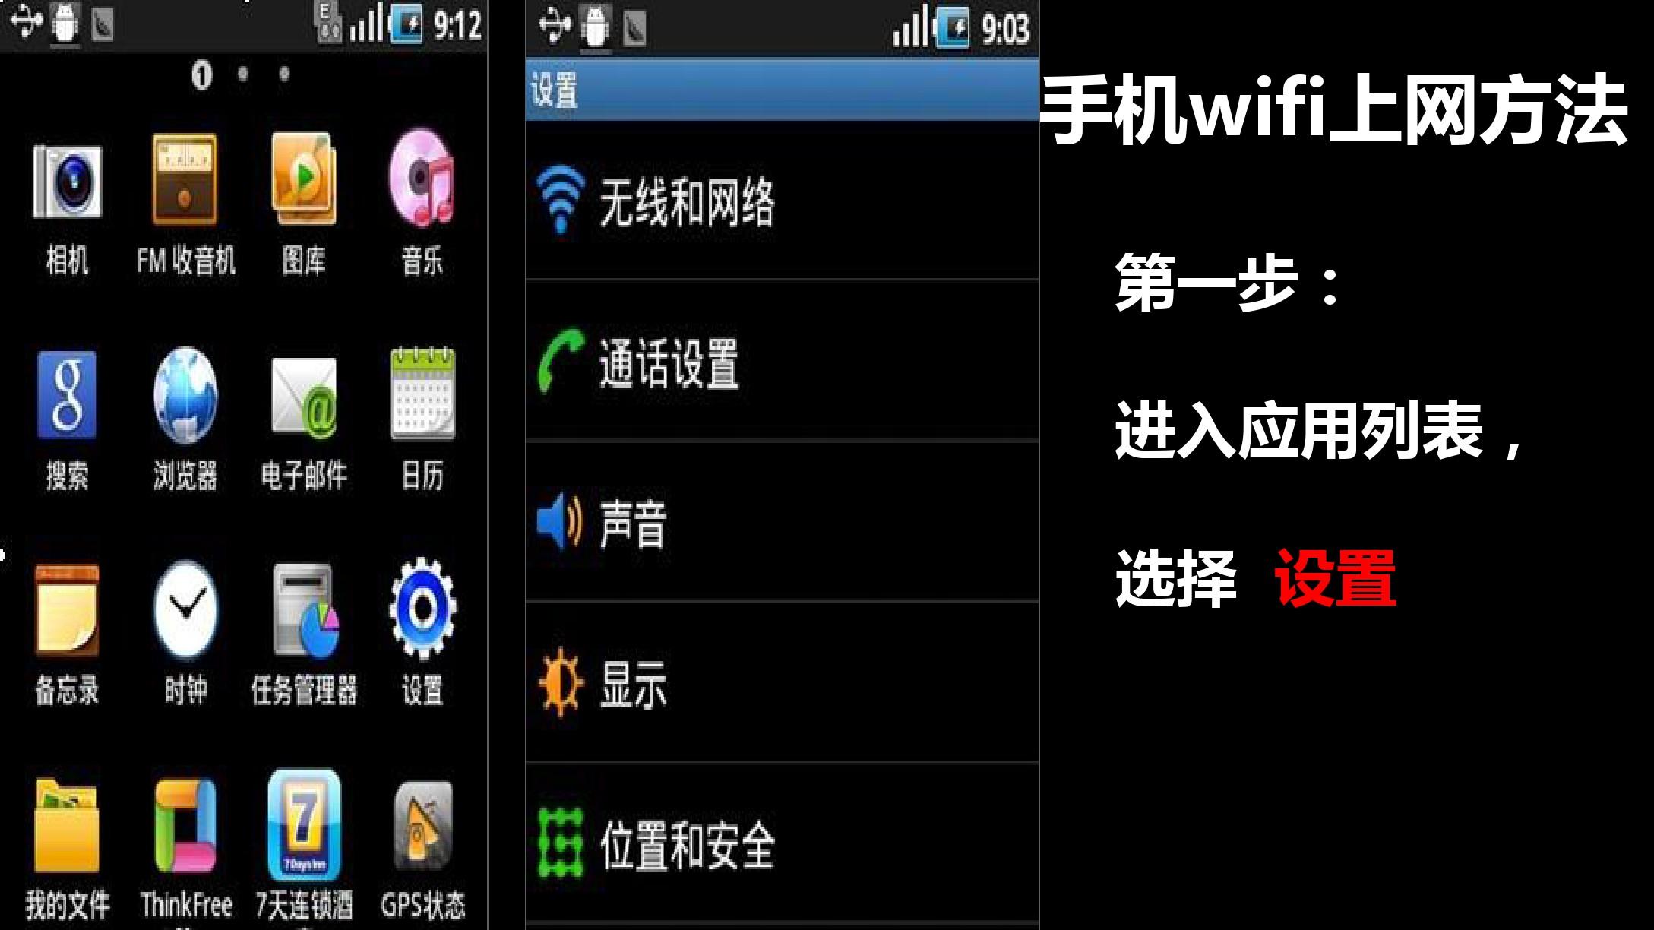
Task: View 图库 (Gallery) app thumbnail
Action: pos(305,185)
